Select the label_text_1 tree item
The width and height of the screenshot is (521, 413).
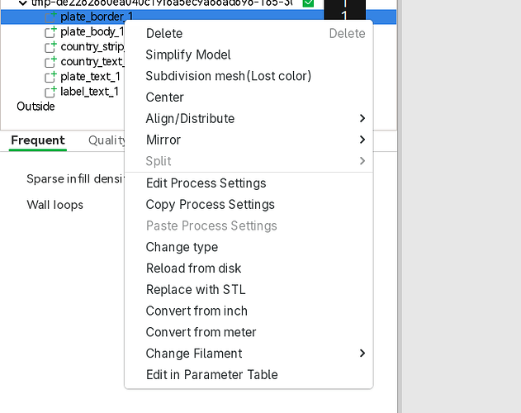89,92
